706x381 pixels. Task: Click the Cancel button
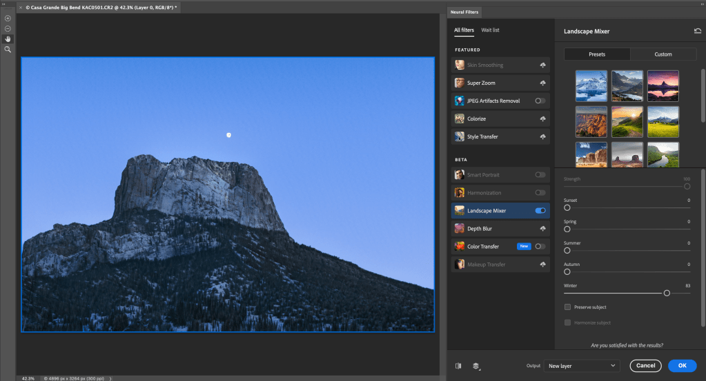tap(645, 366)
